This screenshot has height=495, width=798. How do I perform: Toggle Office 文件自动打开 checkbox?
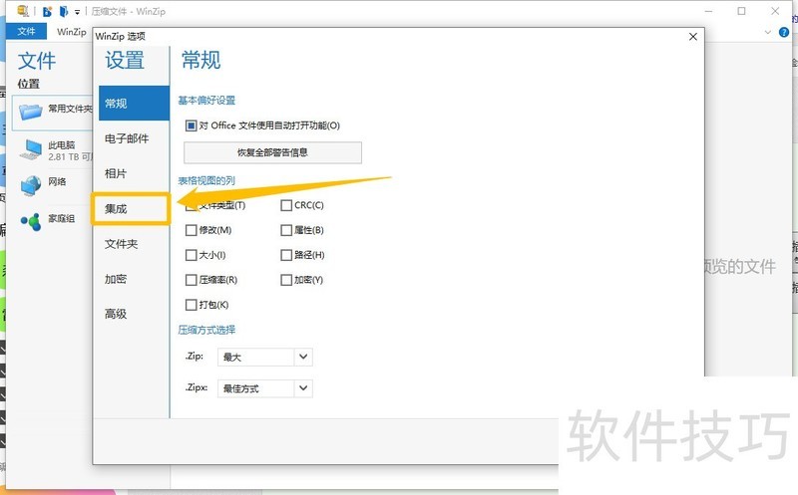[191, 125]
